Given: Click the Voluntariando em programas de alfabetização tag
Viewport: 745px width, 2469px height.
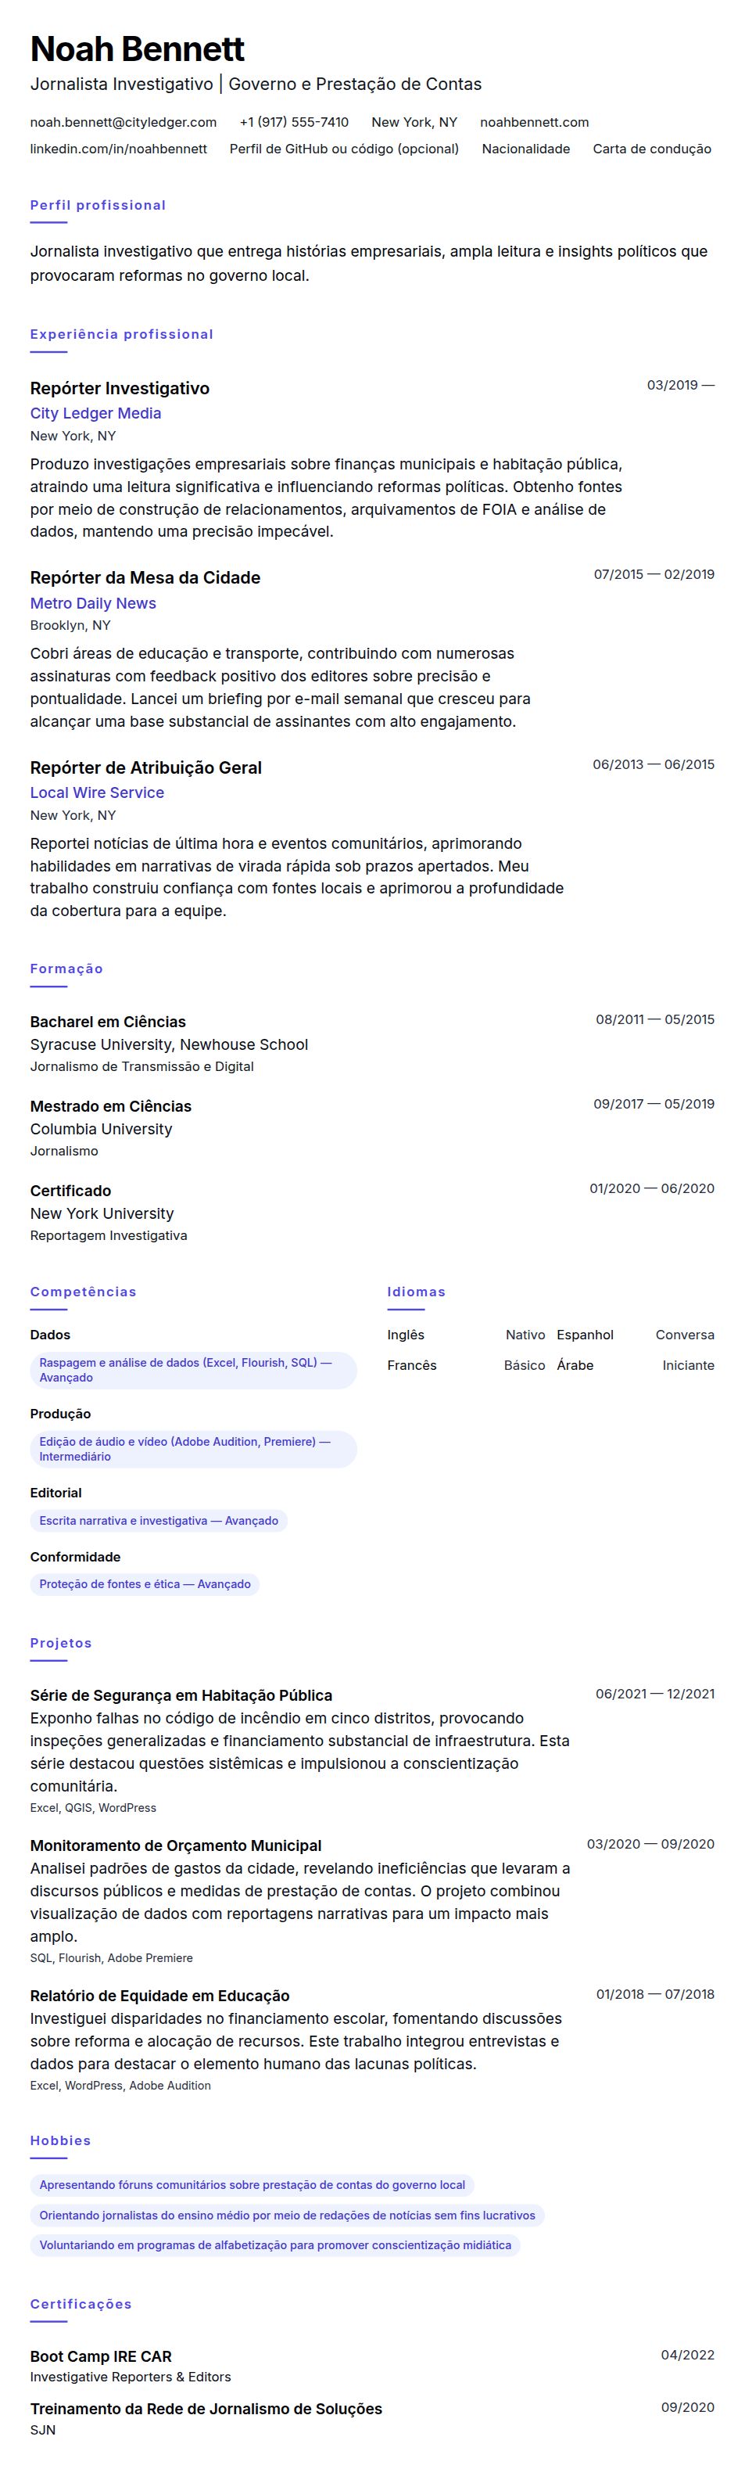Looking at the screenshot, I should [x=275, y=2244].
